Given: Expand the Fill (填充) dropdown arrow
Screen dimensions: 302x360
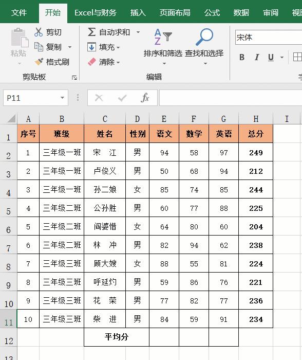Looking at the screenshot, I should 118,48.
